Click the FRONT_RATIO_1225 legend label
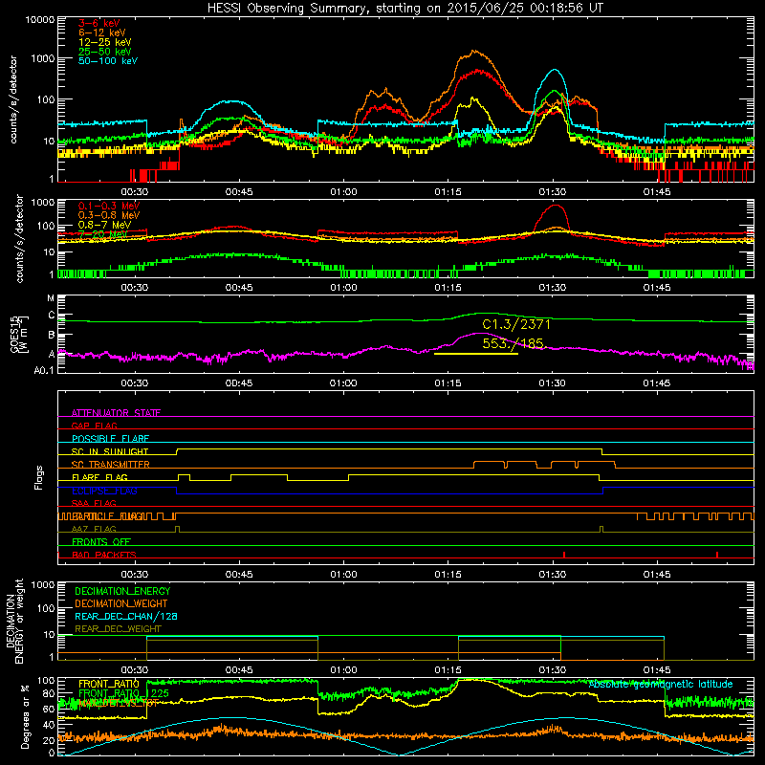The width and height of the screenshot is (765, 765). pyautogui.click(x=123, y=693)
